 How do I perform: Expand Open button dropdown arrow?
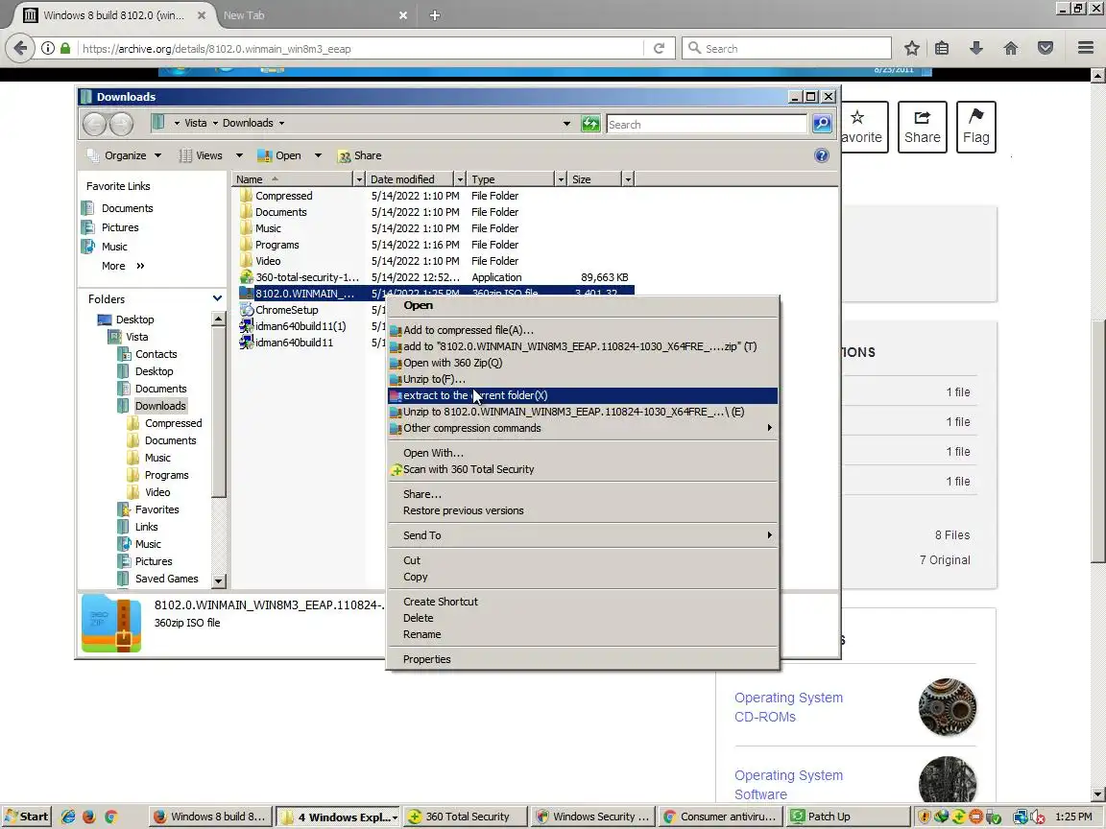[318, 155]
